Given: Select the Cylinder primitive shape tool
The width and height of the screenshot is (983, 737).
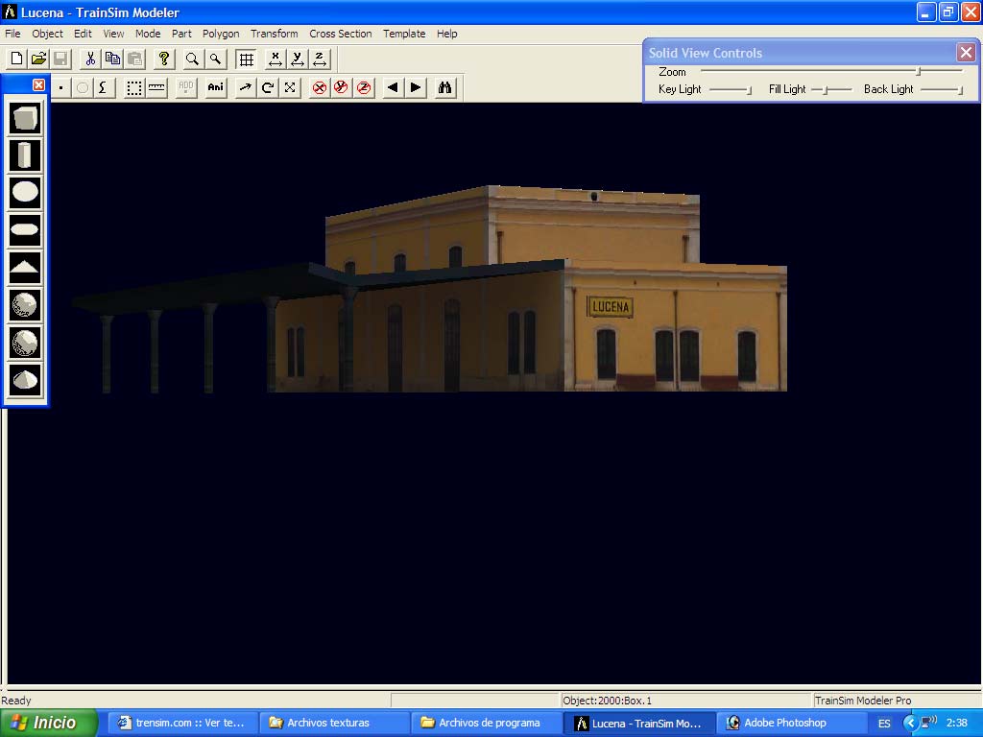Looking at the screenshot, I should [x=26, y=155].
